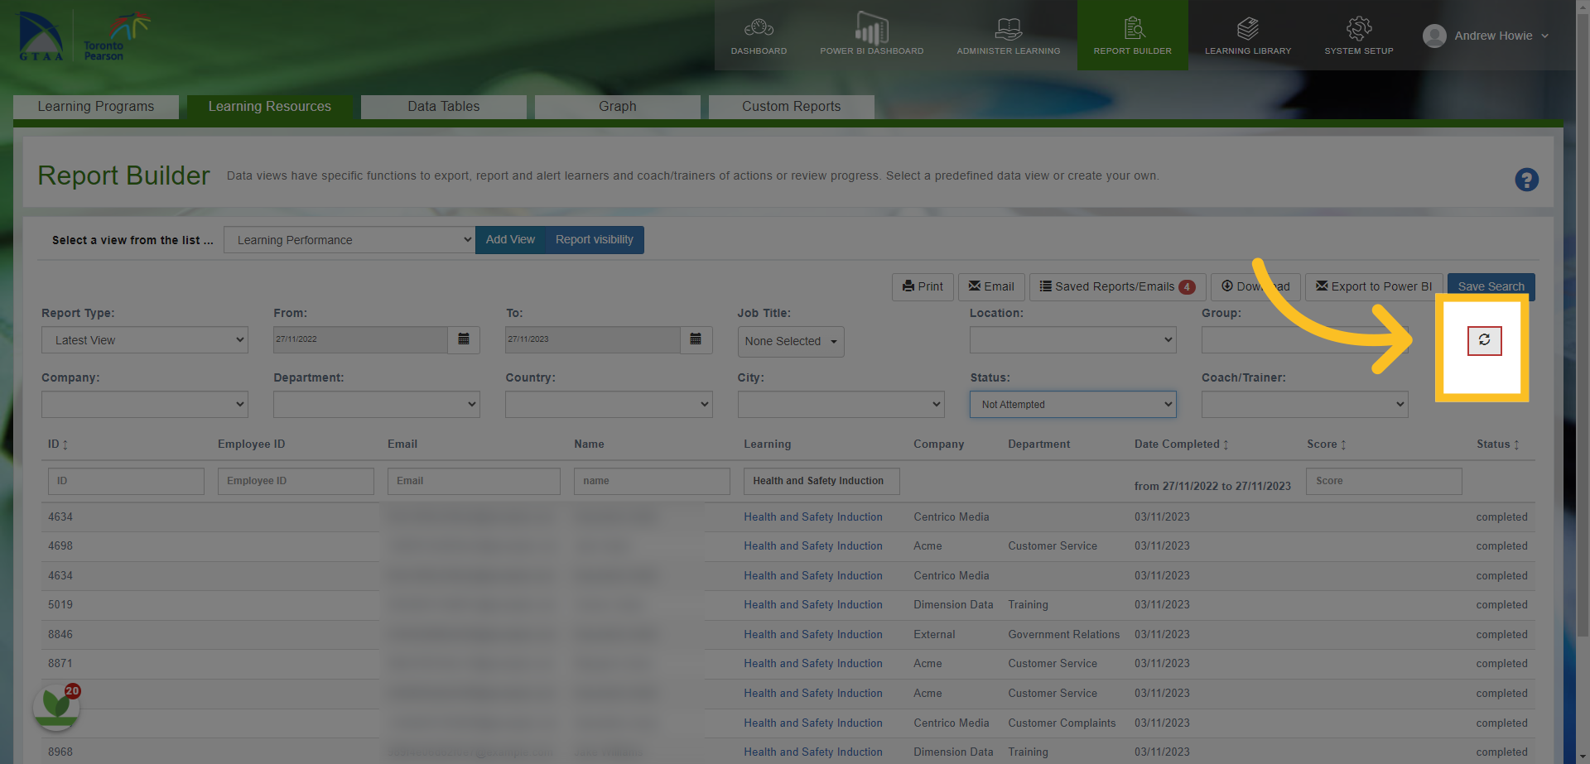The height and width of the screenshot is (764, 1590).
Task: Click the Add View button
Action: tap(510, 240)
